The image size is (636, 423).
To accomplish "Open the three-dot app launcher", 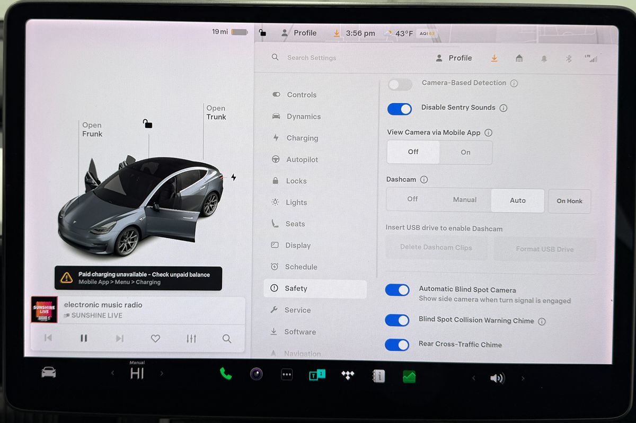I will [x=287, y=375].
